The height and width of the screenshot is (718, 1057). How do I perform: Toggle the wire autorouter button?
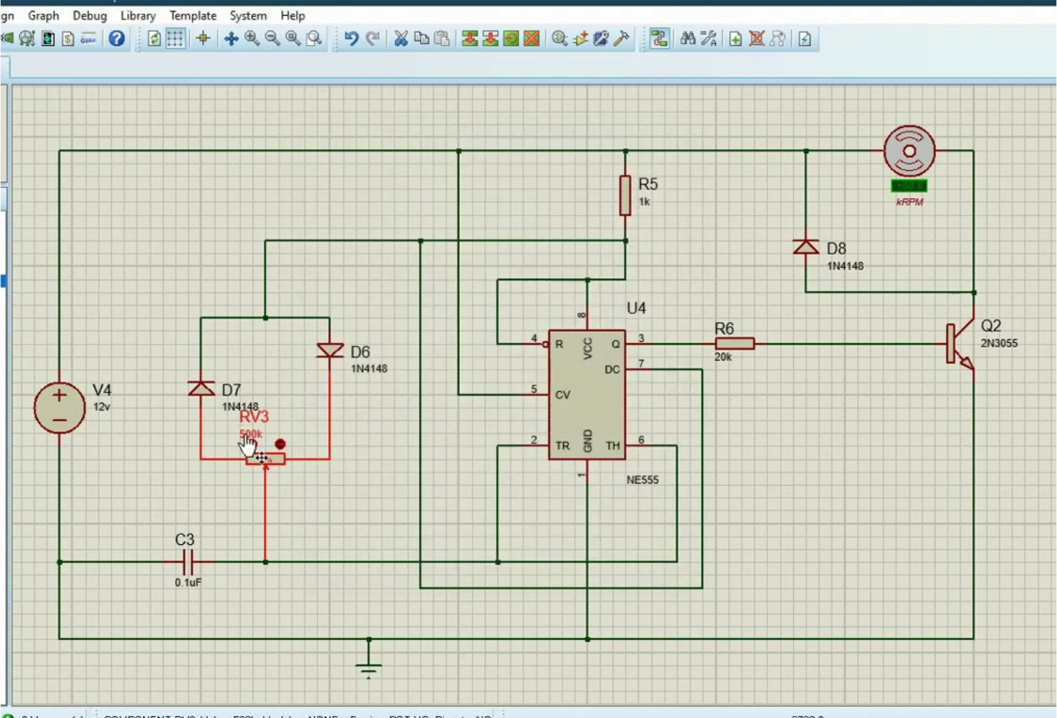(x=659, y=39)
